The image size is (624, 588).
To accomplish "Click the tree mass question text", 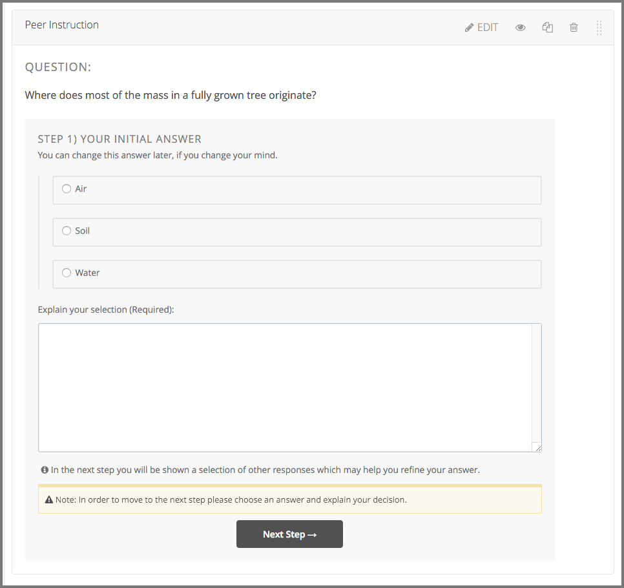I will click(x=171, y=95).
